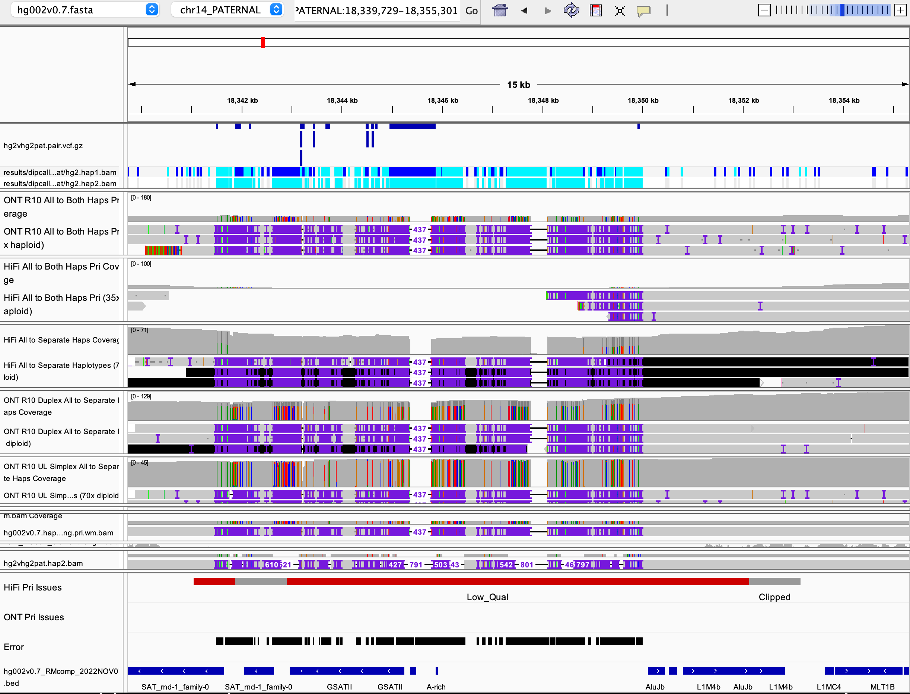
Task: Zoom out using the minus icon
Action: click(x=764, y=10)
